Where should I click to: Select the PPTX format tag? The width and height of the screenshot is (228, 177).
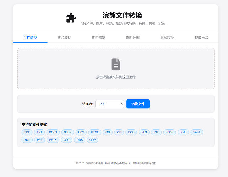(53, 140)
